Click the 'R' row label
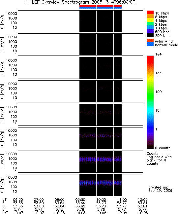 tap(3, 203)
